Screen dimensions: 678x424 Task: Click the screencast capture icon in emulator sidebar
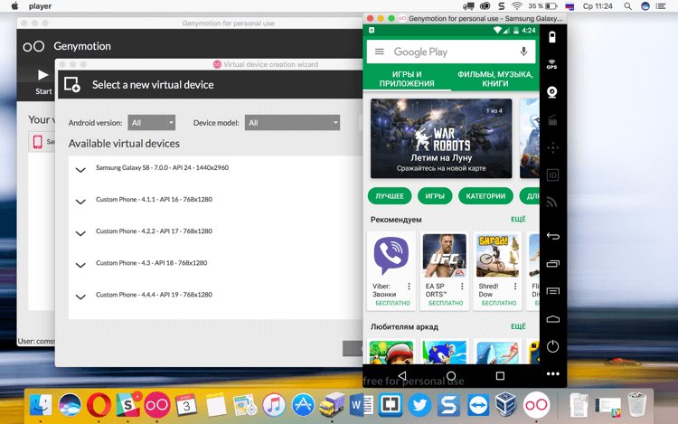coord(552,120)
